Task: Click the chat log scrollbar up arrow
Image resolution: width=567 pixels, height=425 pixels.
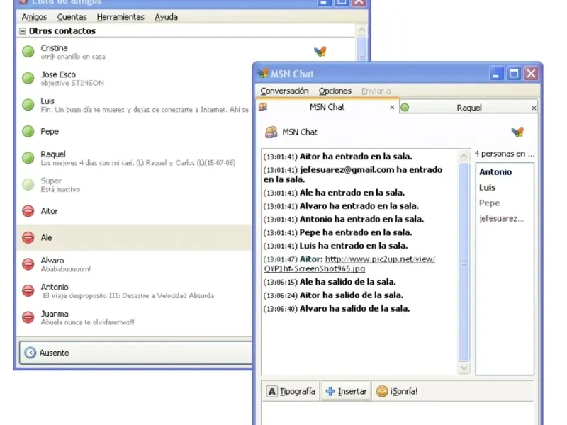Action: (x=464, y=156)
